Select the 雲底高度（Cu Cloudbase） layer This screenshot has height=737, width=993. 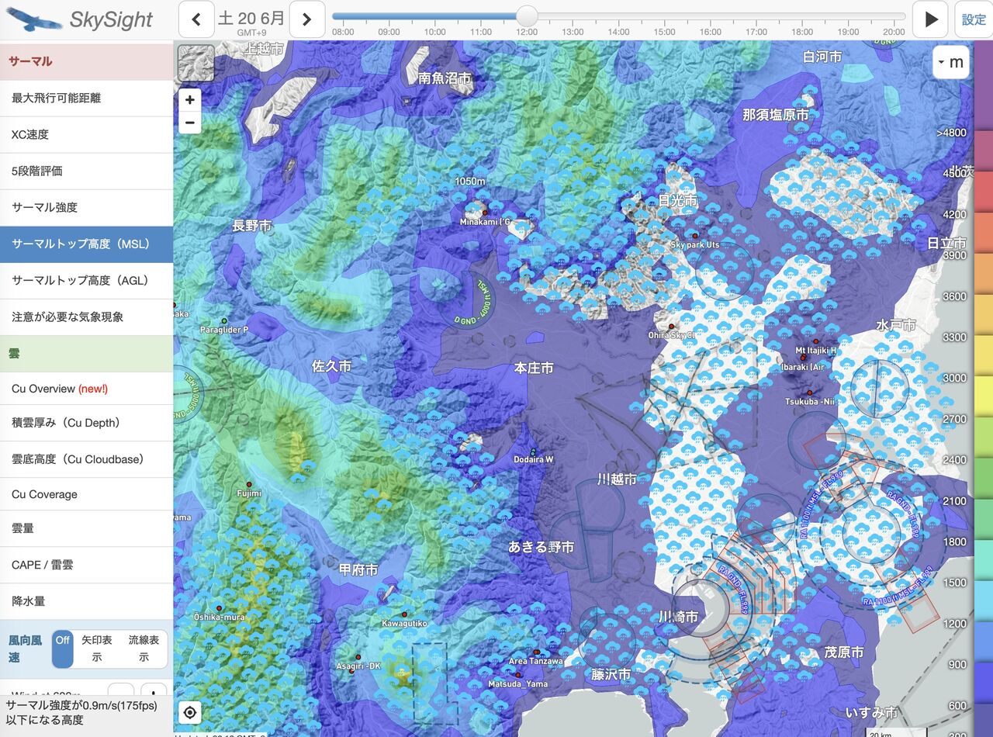(x=86, y=459)
